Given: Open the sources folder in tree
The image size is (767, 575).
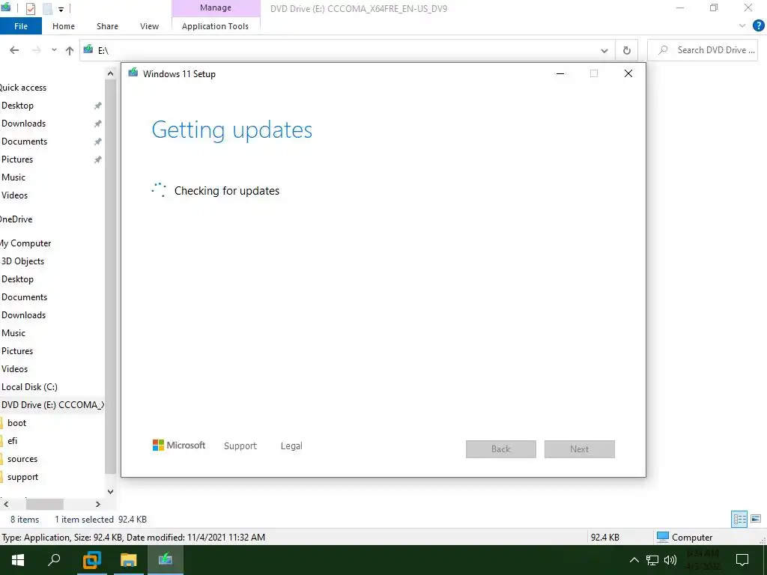Looking at the screenshot, I should click(22, 459).
